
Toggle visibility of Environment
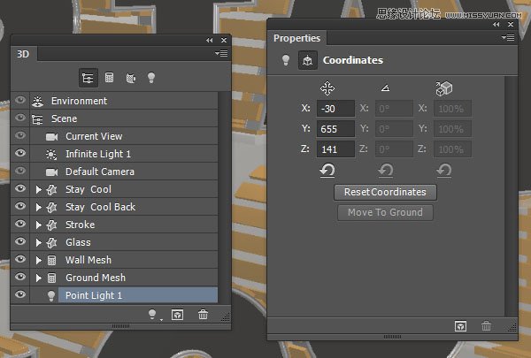pos(20,100)
